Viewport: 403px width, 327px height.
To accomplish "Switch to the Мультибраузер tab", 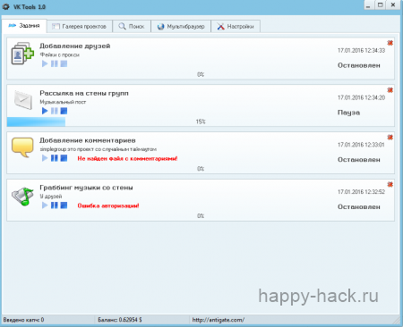I will pyautogui.click(x=181, y=27).
